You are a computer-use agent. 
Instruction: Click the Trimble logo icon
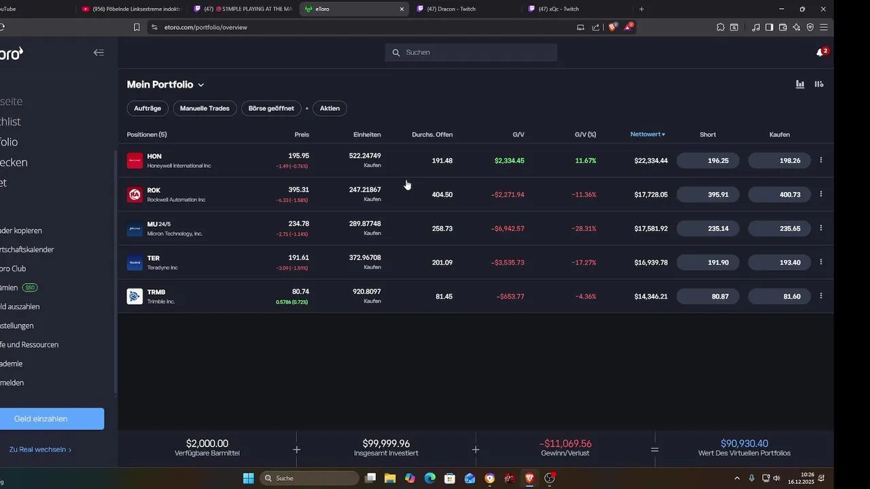(x=135, y=297)
